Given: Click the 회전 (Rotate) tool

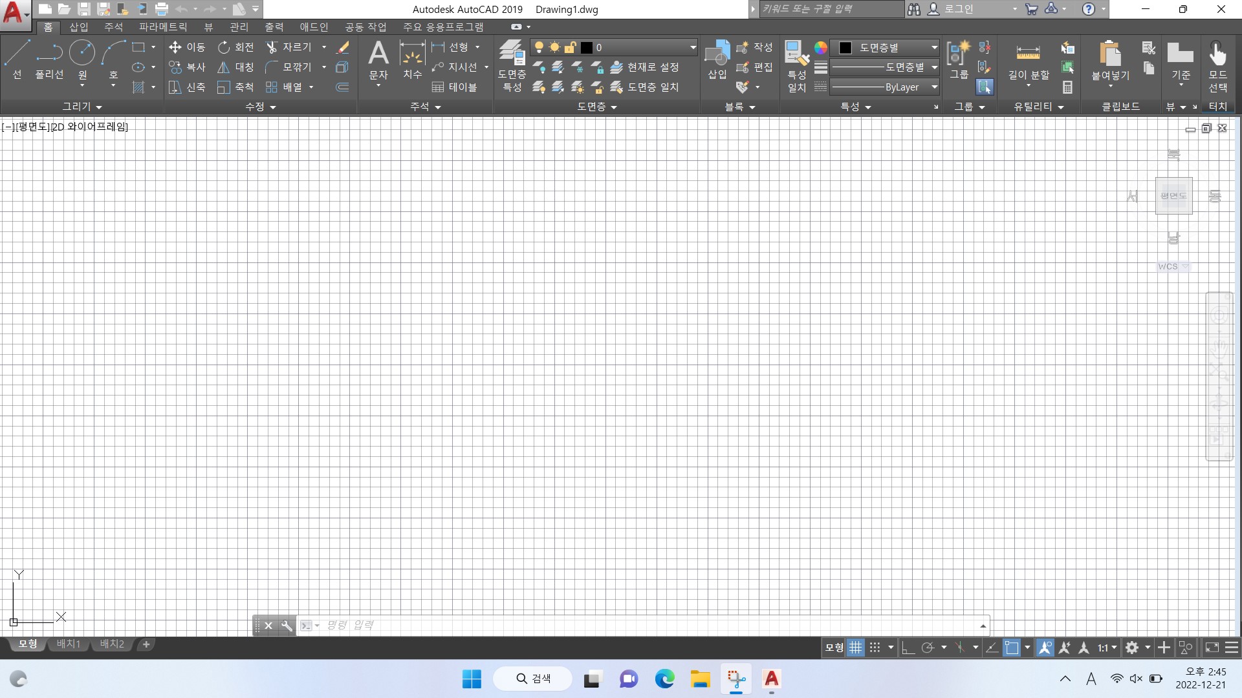Looking at the screenshot, I should (235, 47).
